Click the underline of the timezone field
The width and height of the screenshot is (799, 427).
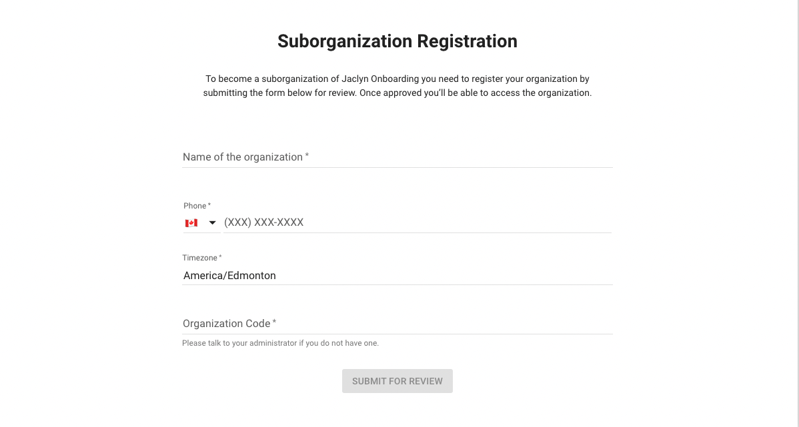pyautogui.click(x=397, y=284)
